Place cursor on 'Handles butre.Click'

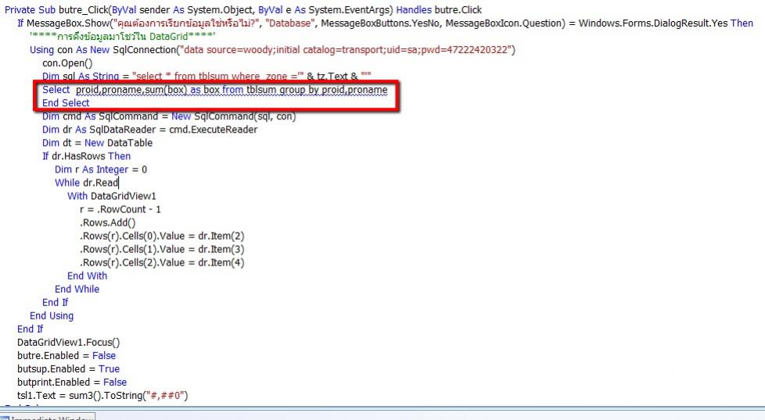click(x=439, y=9)
